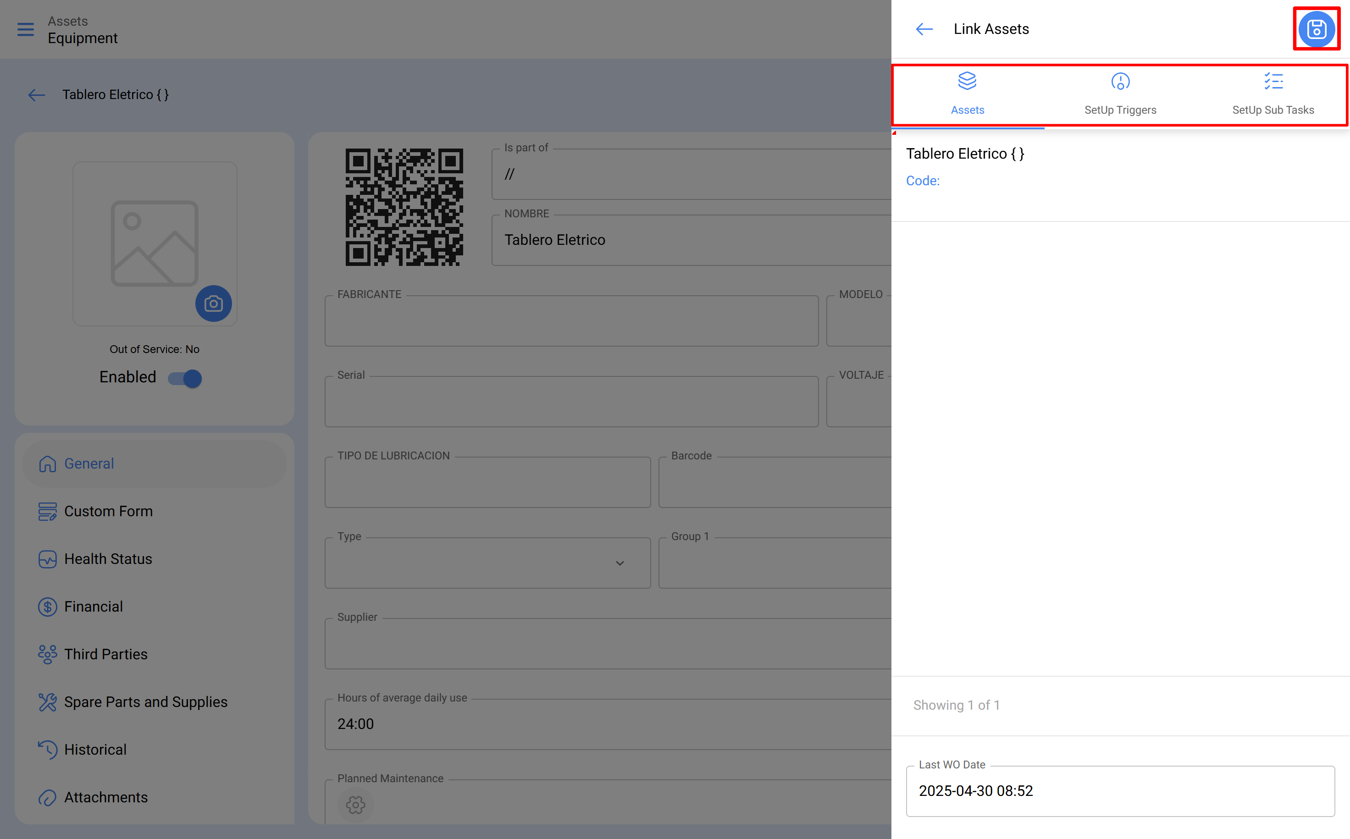Open the Custom Form section
This screenshot has width=1350, height=839.
click(155, 512)
